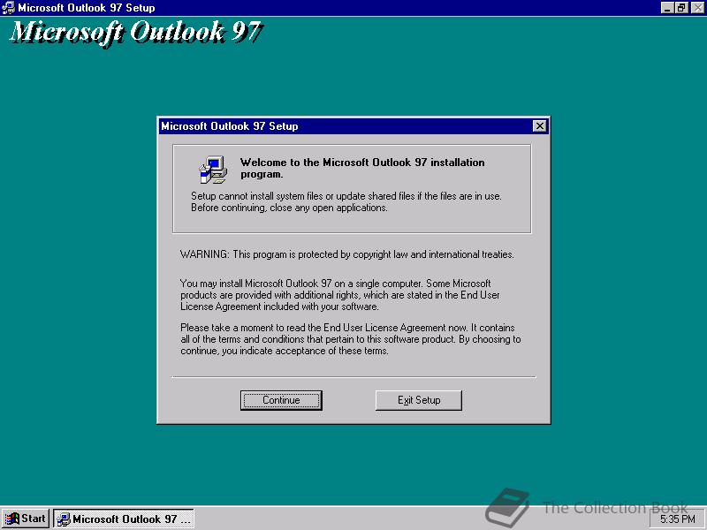The width and height of the screenshot is (707, 530).
Task: Minimize the main Setup window
Action: click(x=667, y=8)
